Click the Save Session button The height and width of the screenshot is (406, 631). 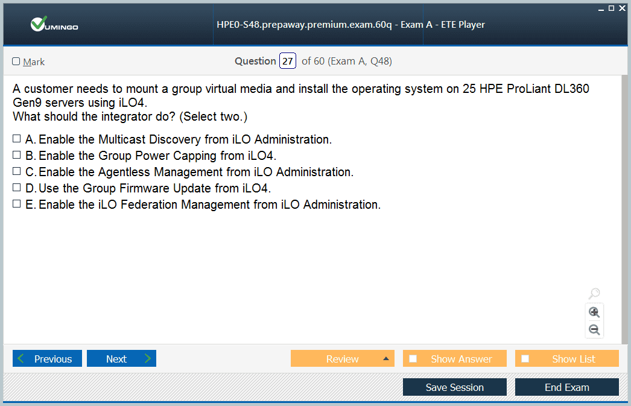point(454,387)
